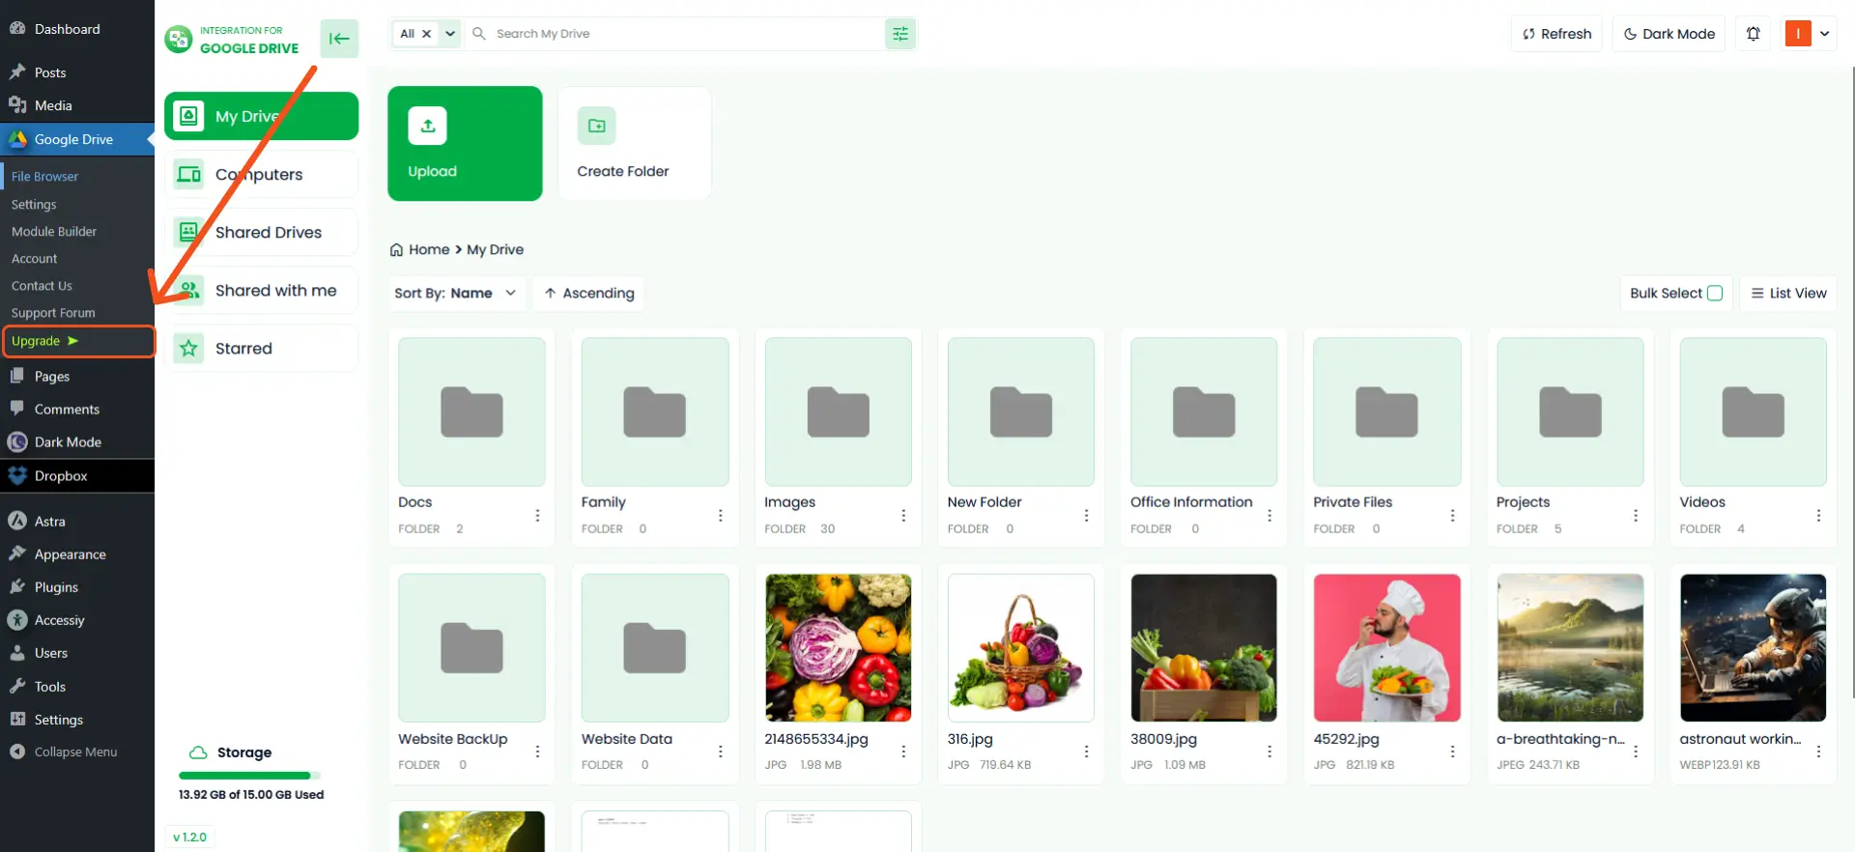The height and width of the screenshot is (852, 1855).
Task: Expand the user account dropdown arrow
Action: [1824, 34]
